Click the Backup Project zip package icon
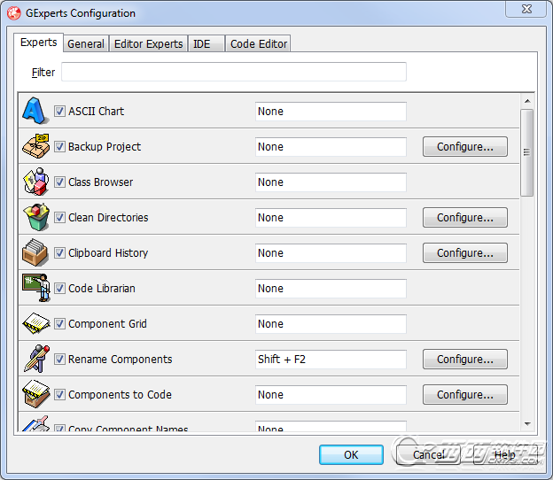 pyautogui.click(x=35, y=146)
